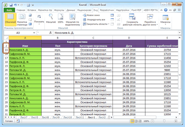Click the formula bar containing Николаев А. Д.
The image size is (185, 127).
pyautogui.click(x=116, y=33)
